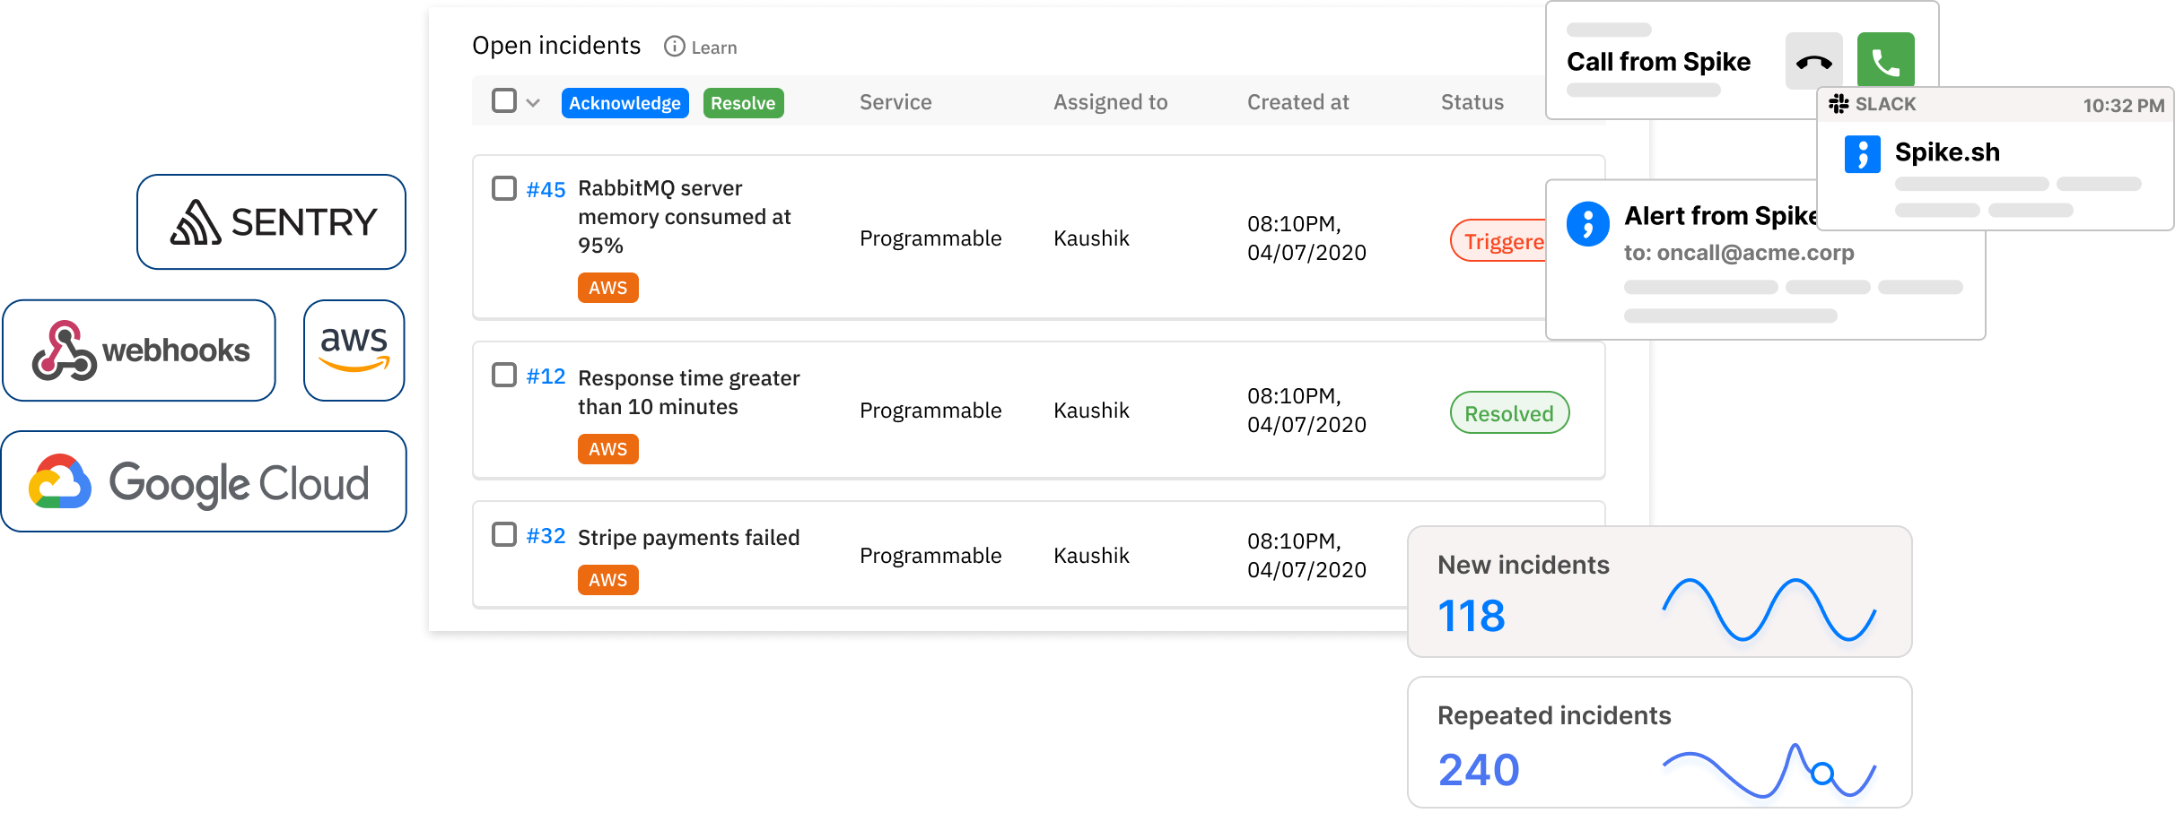This screenshot has height=813, width=2175.
Task: Check incident #32 Stripe payments failed
Action: point(502,535)
